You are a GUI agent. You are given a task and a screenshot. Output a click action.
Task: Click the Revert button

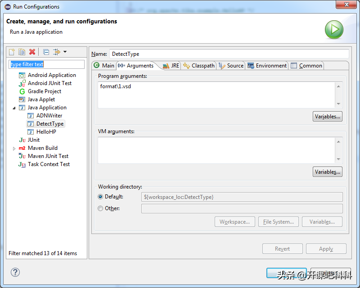[x=283, y=249]
